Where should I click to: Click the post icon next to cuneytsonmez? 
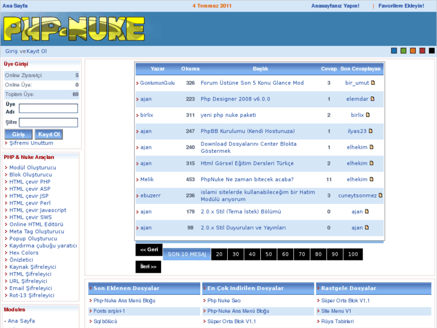pos(380,195)
